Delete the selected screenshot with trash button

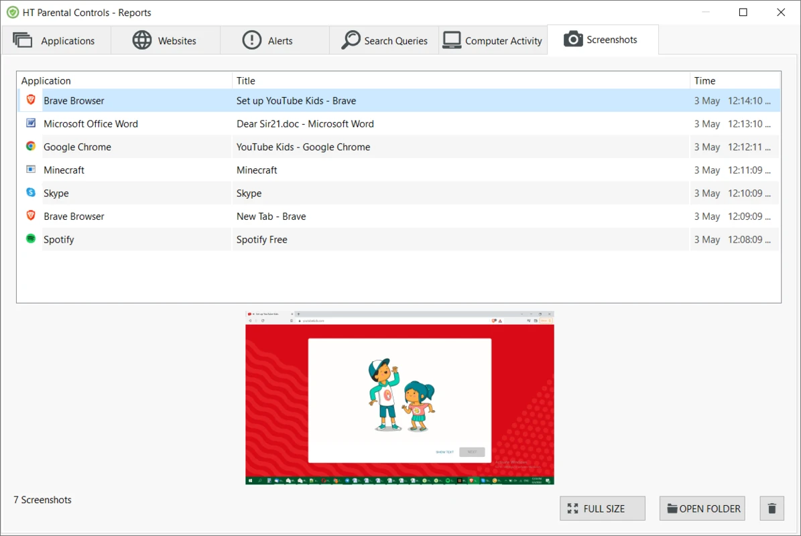[x=772, y=509]
